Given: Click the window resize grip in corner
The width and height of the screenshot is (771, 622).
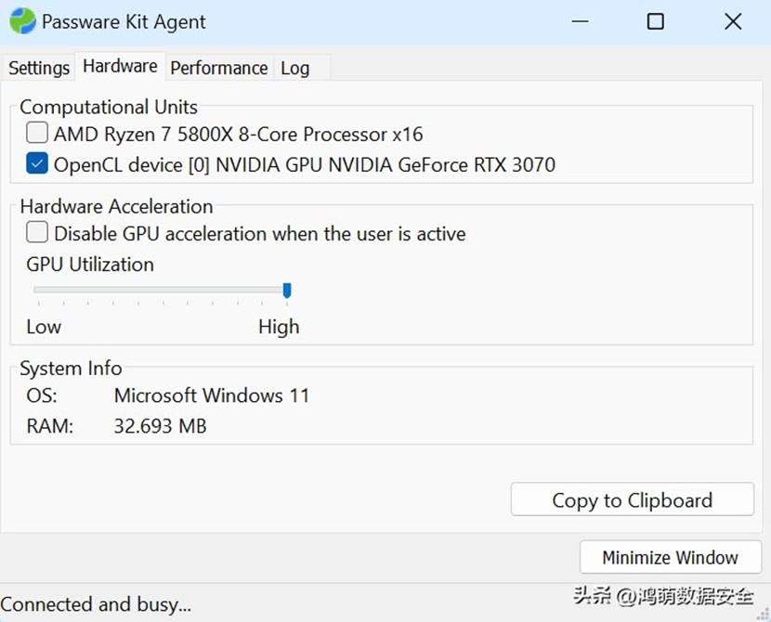Looking at the screenshot, I should click(x=763, y=614).
